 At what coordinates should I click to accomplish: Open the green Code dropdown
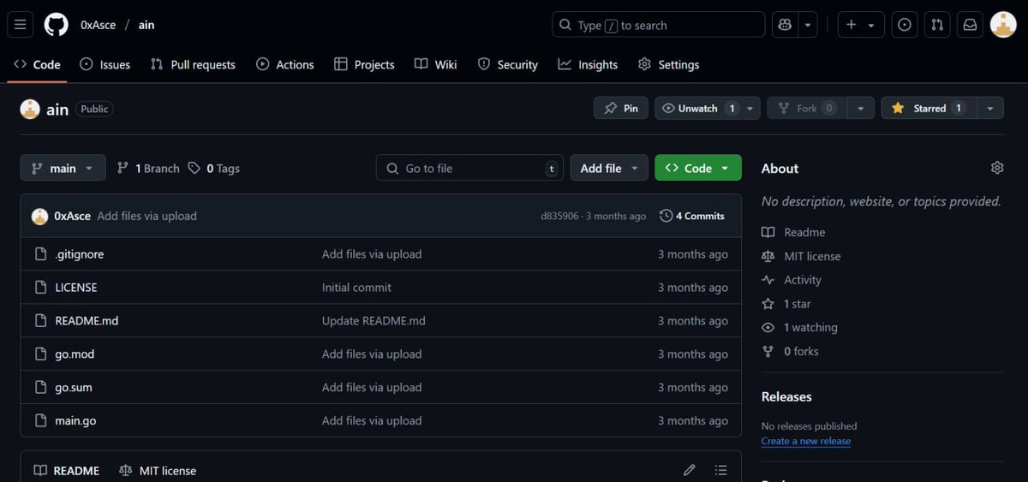(697, 168)
